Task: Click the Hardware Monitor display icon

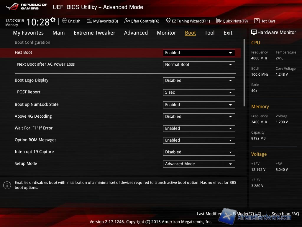Action: click(254, 32)
